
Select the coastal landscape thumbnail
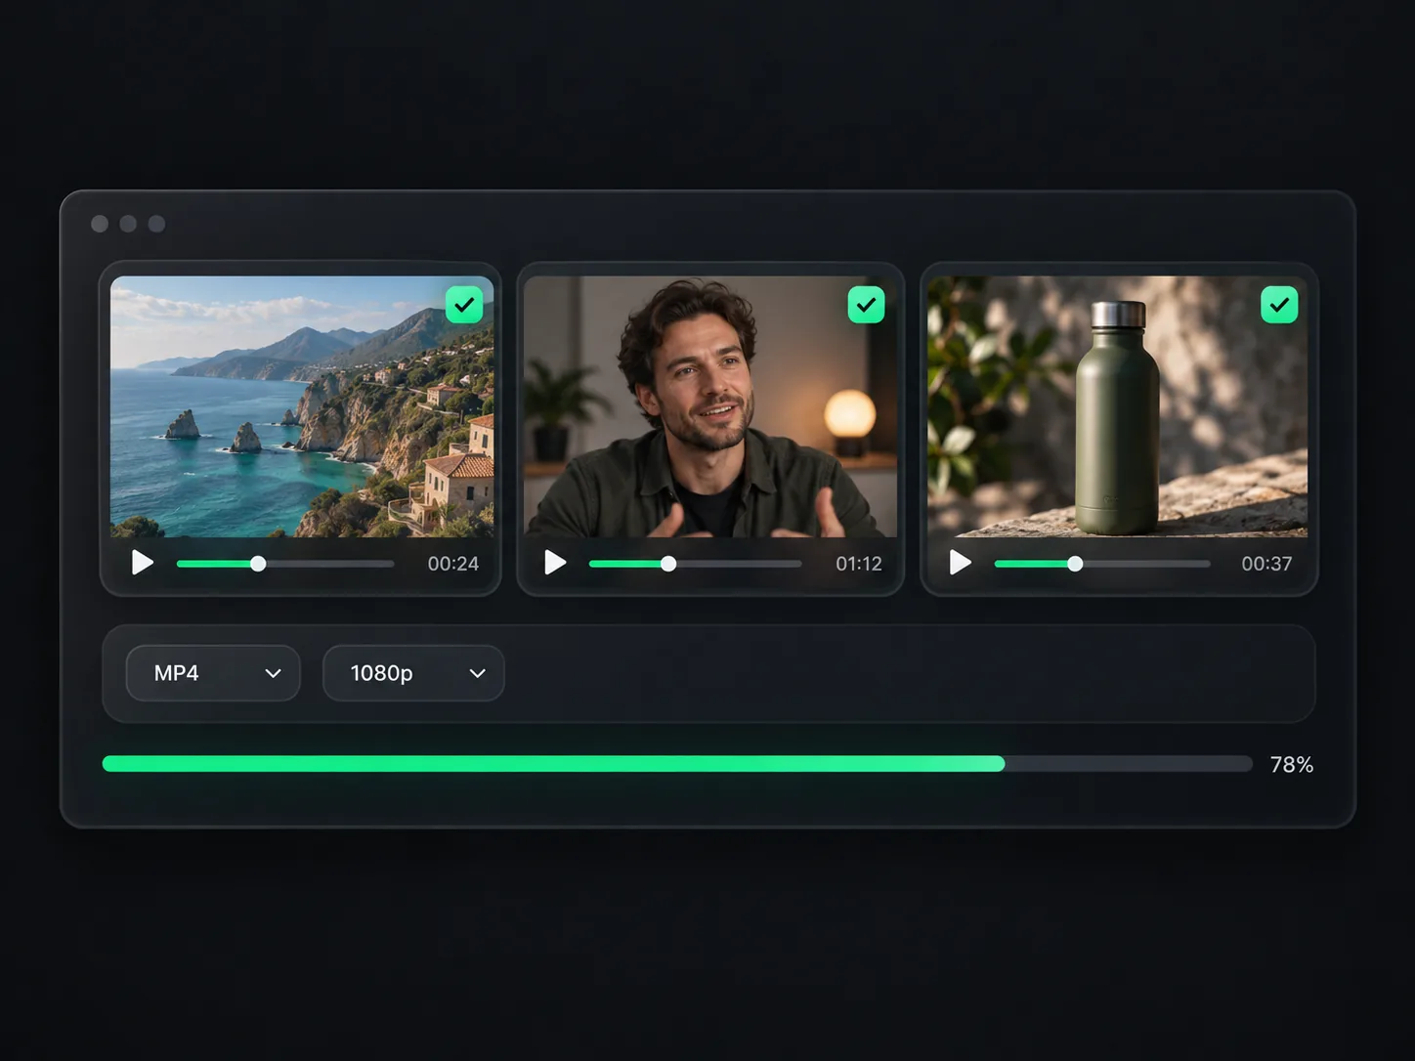click(302, 406)
